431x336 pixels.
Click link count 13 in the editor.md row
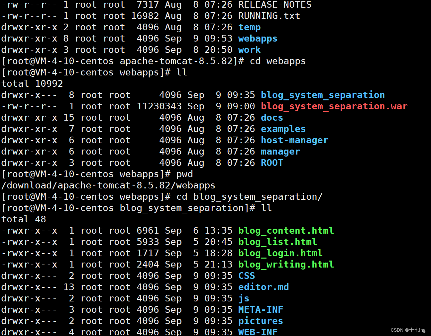69,287
